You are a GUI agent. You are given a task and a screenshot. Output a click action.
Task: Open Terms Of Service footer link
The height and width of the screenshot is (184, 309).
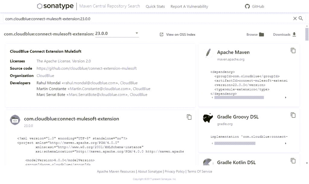coord(200,172)
